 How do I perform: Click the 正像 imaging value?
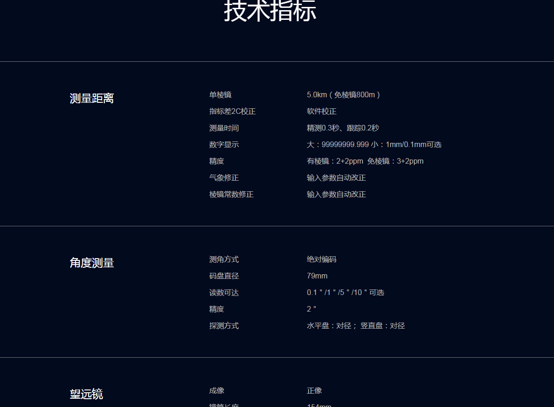314,391
